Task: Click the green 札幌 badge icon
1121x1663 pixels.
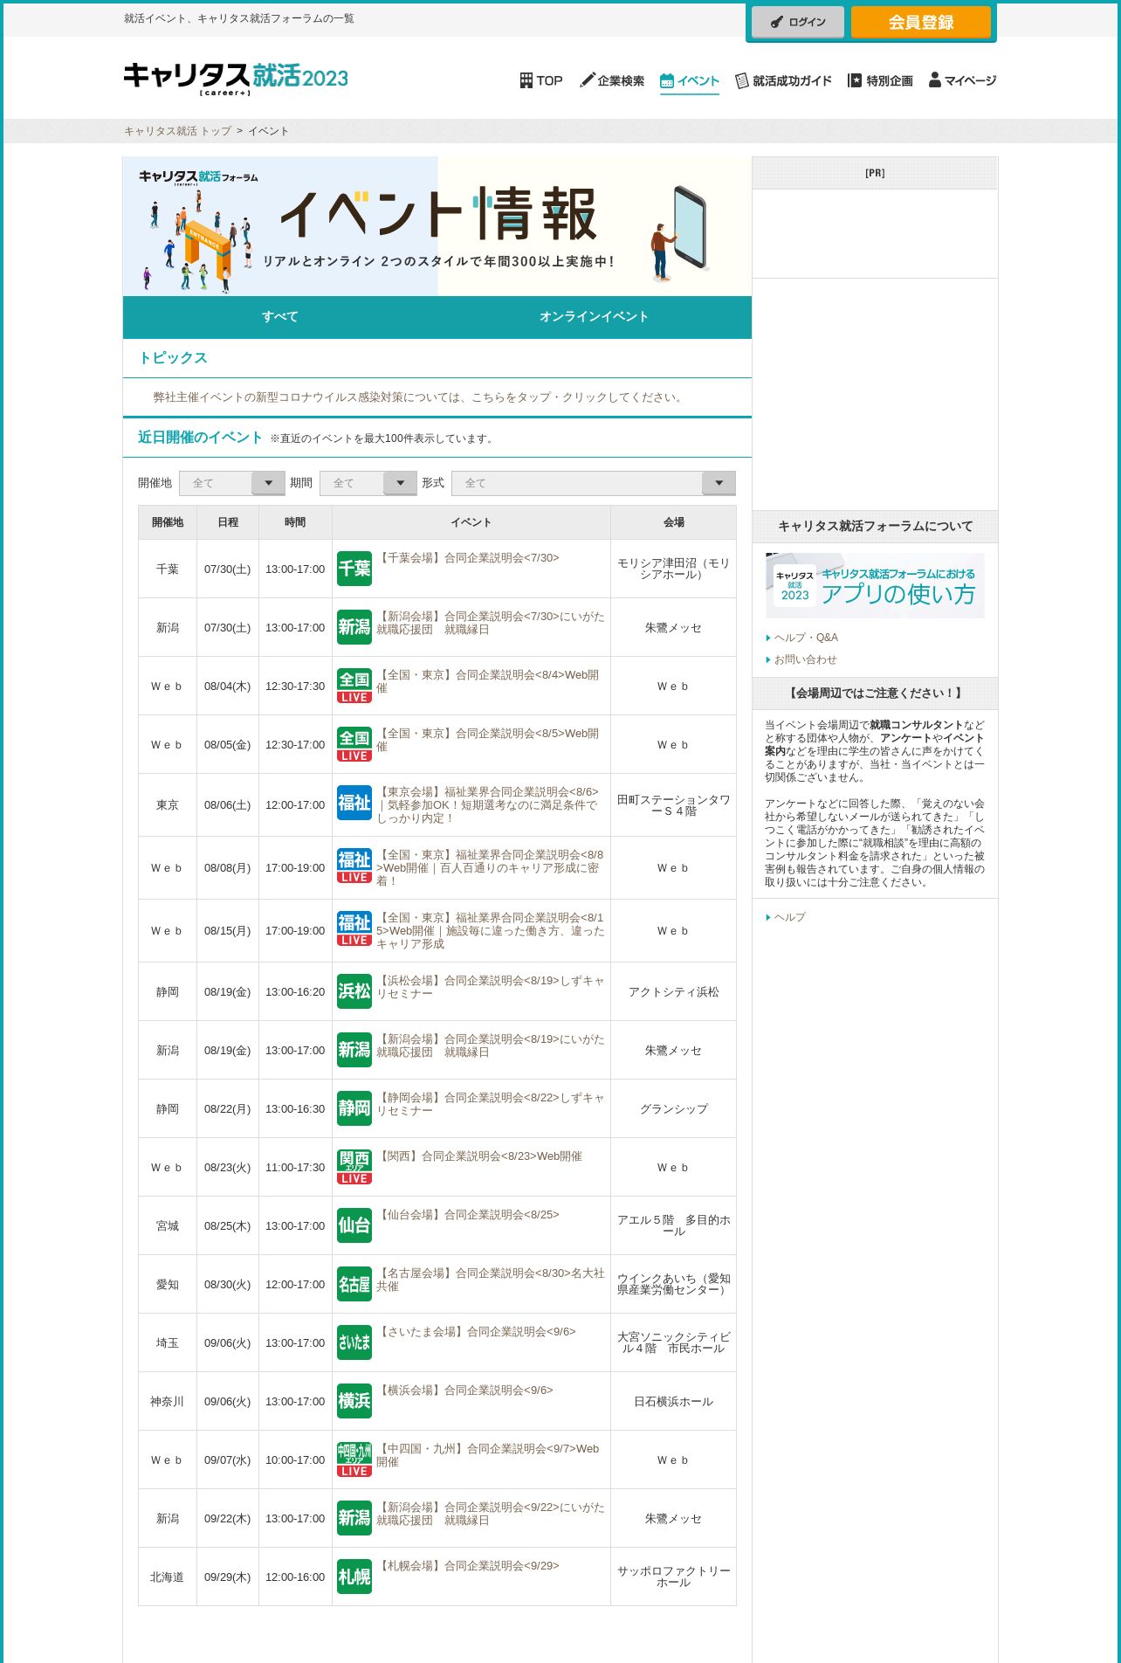Action: [354, 1577]
